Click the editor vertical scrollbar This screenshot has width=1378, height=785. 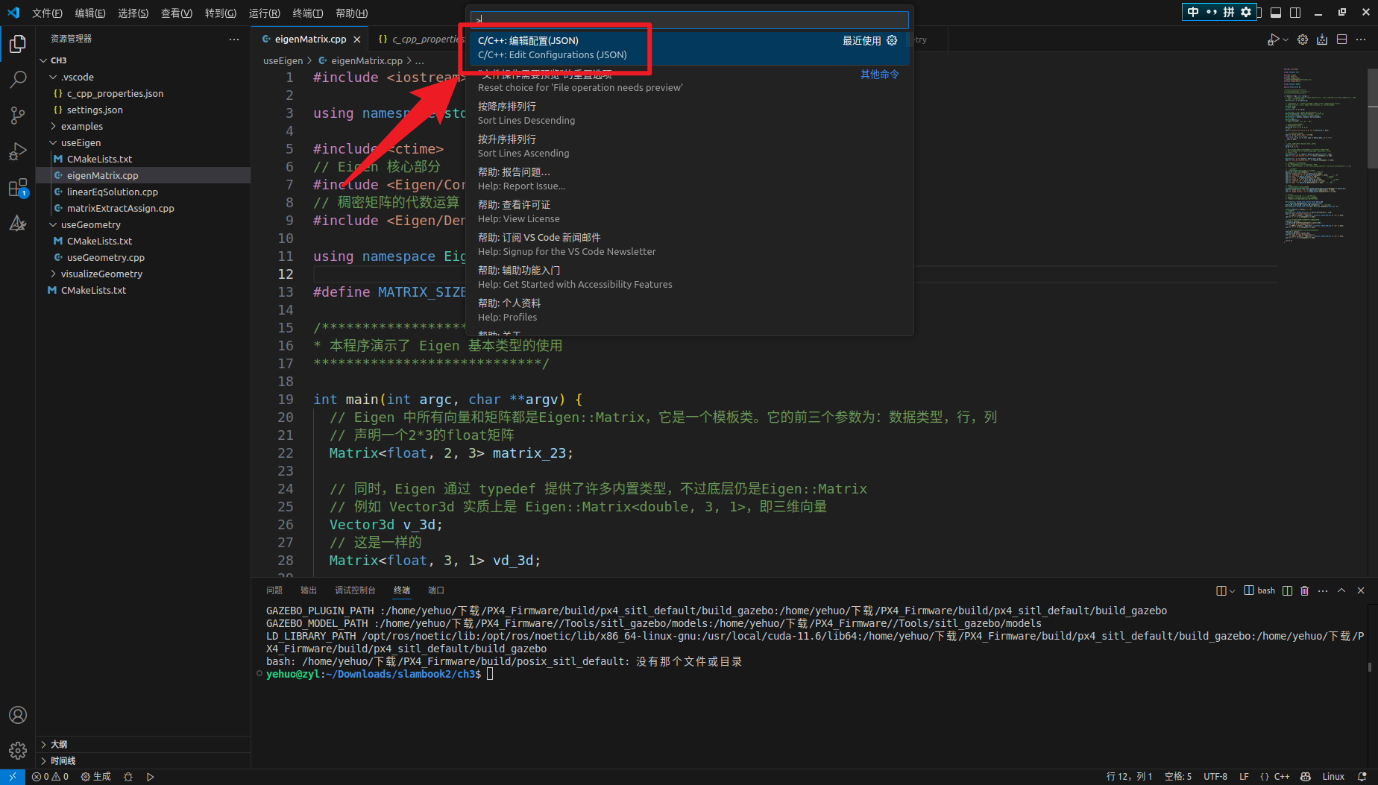(x=1372, y=119)
